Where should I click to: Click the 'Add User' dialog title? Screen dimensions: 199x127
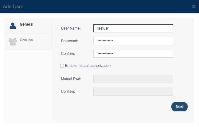(13, 6)
